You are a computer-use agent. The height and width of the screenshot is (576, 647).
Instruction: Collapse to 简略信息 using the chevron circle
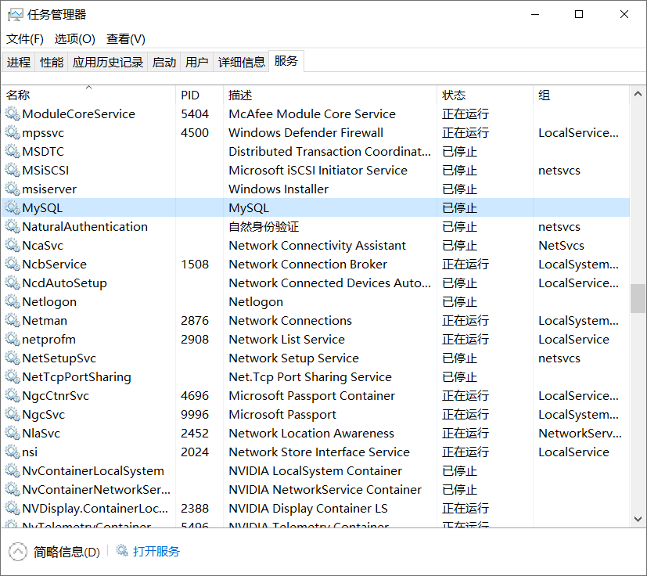18,552
